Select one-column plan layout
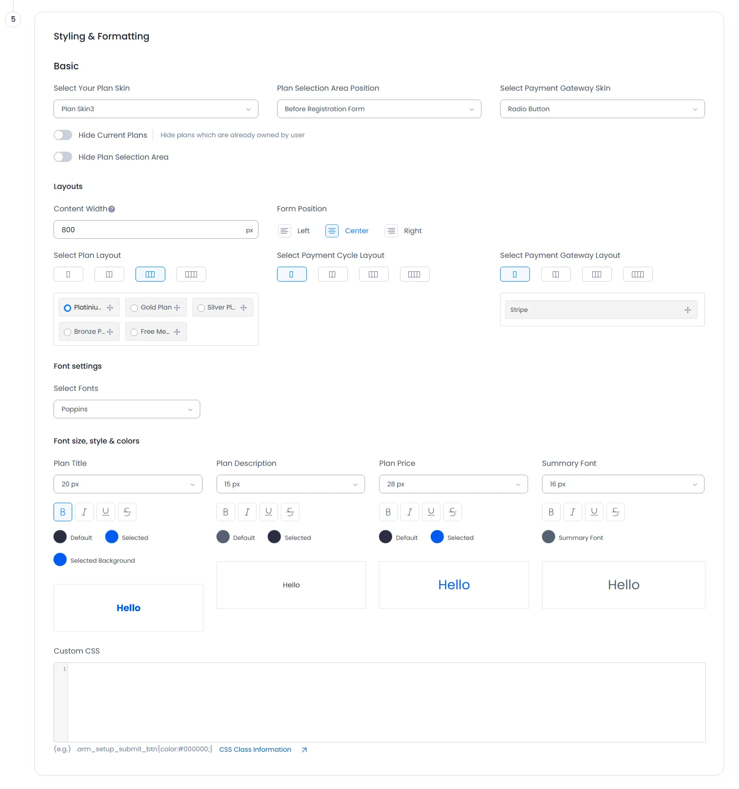This screenshot has width=739, height=789. click(68, 274)
